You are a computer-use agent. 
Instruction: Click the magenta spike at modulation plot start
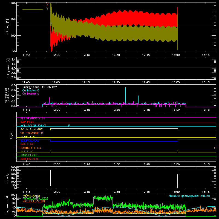[49, 100]
